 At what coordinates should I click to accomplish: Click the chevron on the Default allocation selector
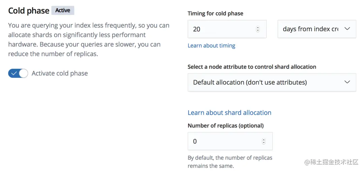[347, 82]
